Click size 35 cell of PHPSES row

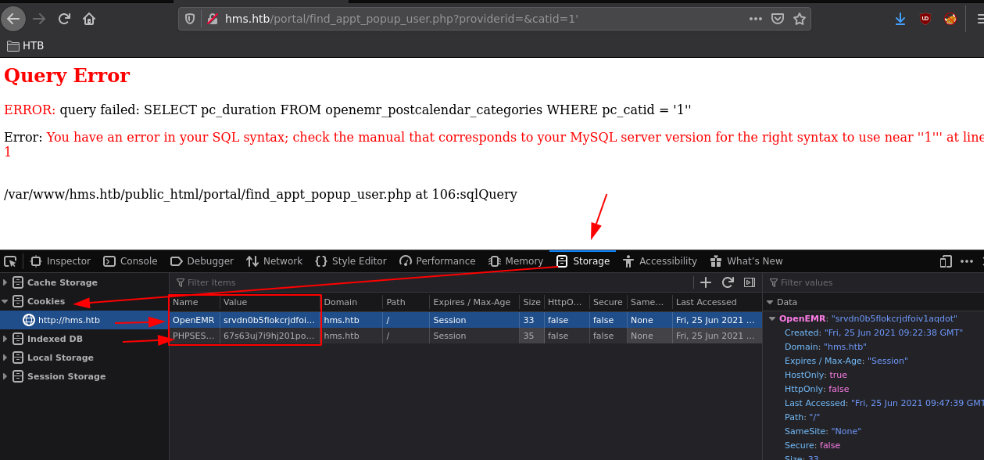tap(531, 336)
